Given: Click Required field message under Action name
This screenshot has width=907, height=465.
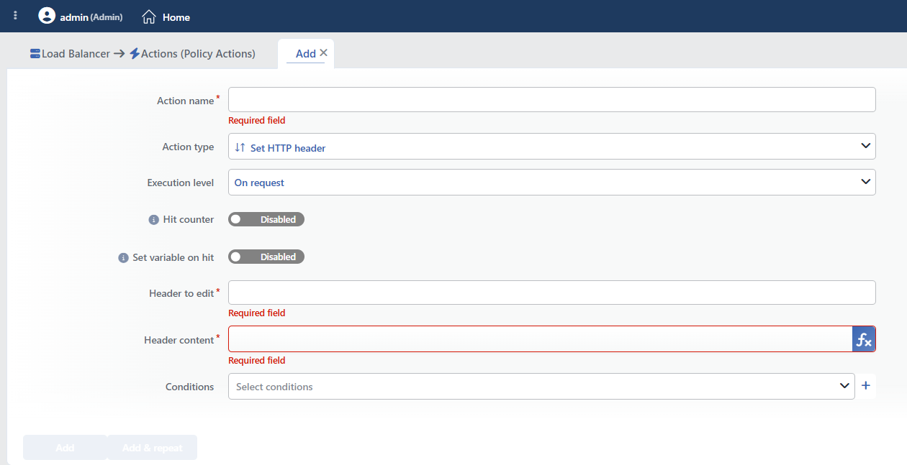Looking at the screenshot, I should point(257,120).
